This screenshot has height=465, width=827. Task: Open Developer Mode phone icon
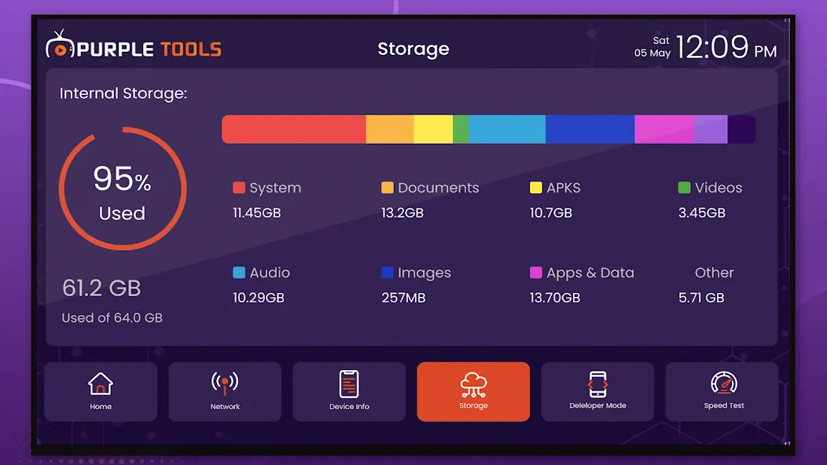597,384
